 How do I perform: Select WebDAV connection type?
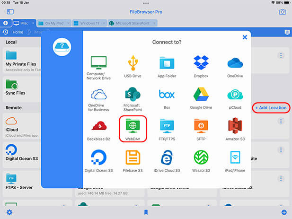point(133,130)
